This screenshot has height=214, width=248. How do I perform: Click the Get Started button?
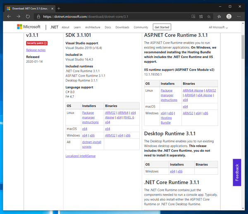coord(162,27)
